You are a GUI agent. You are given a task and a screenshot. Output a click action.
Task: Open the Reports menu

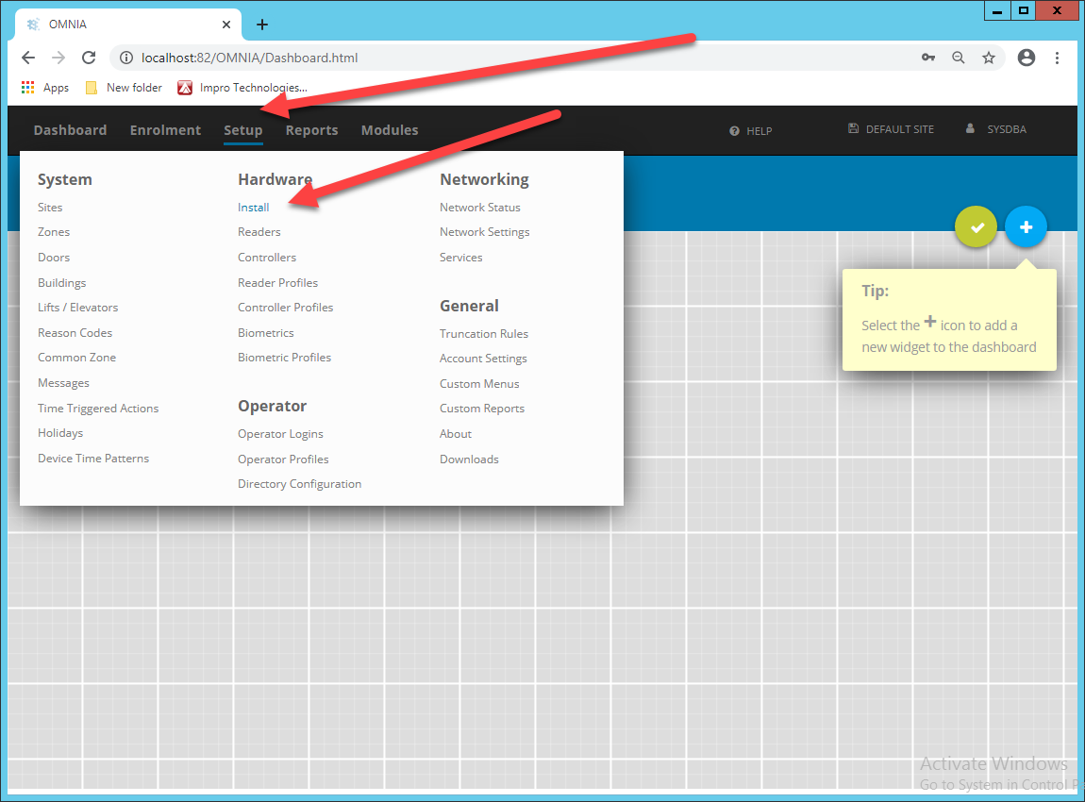coord(311,130)
